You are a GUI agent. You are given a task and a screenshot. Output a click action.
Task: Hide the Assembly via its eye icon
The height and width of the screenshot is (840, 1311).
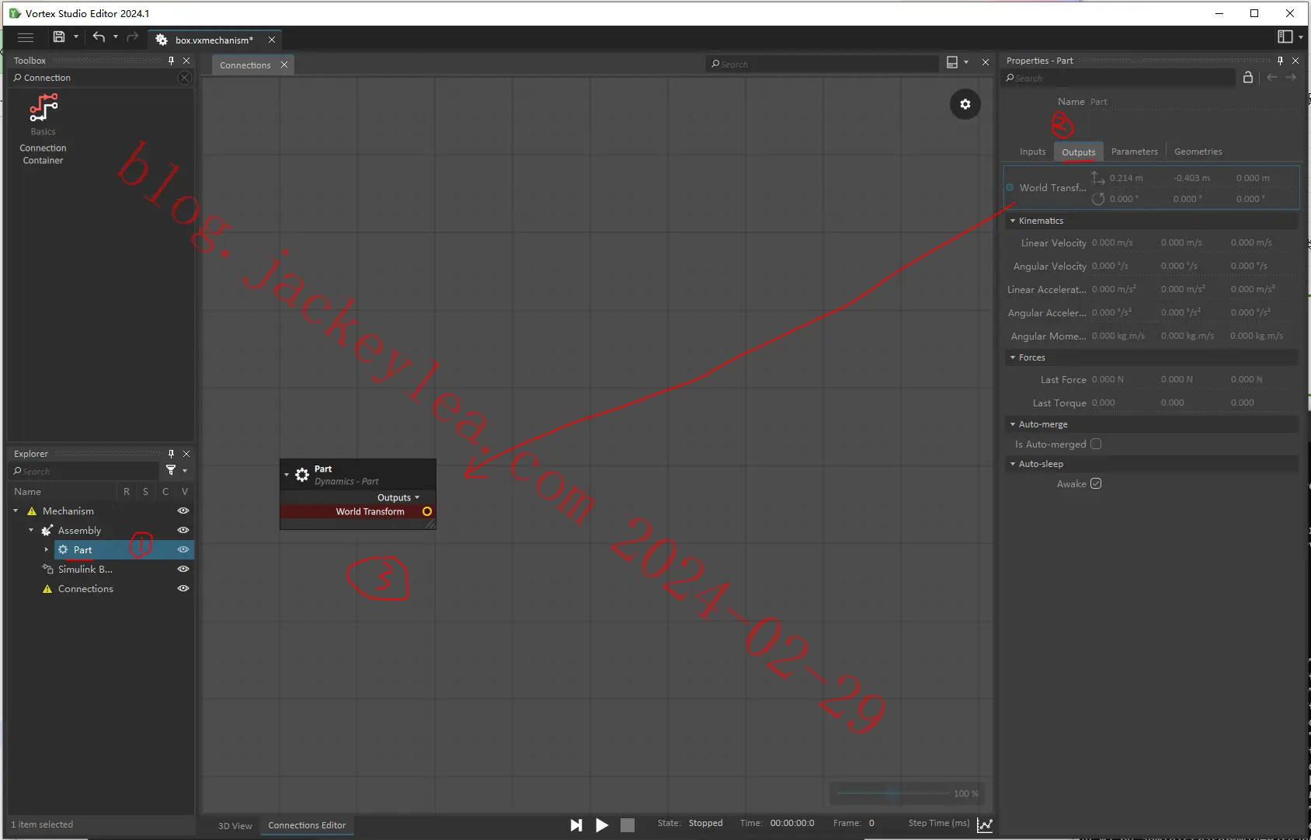[183, 530]
